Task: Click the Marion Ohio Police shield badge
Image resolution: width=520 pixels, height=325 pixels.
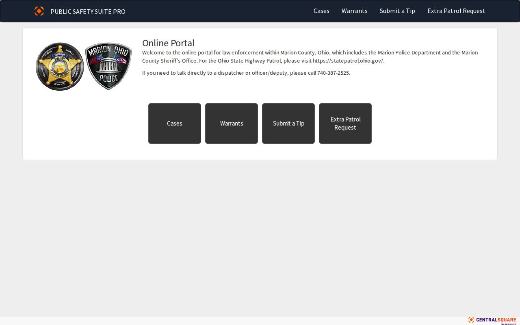Action: [108, 66]
